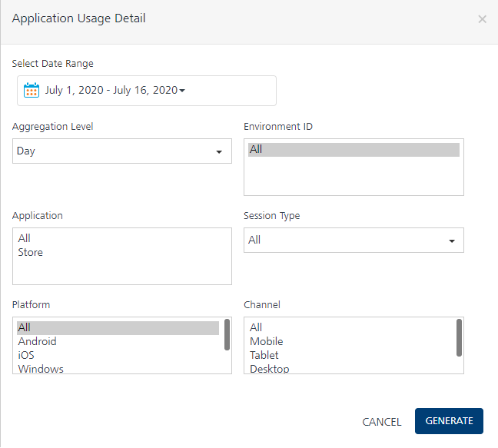Click the calendar icon in date range
The width and height of the screenshot is (498, 448).
coord(32,91)
